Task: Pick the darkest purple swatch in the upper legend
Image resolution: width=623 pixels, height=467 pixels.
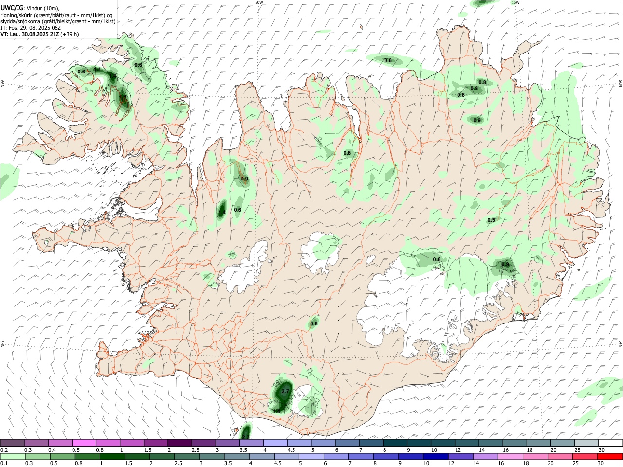Action: (180, 443)
